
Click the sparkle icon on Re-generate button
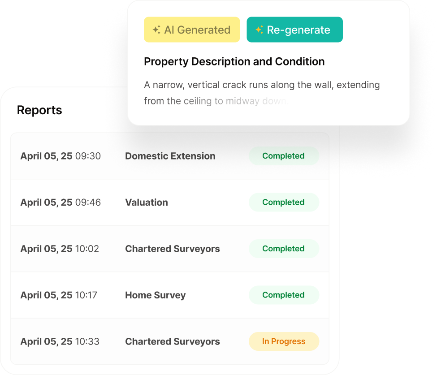click(x=259, y=30)
